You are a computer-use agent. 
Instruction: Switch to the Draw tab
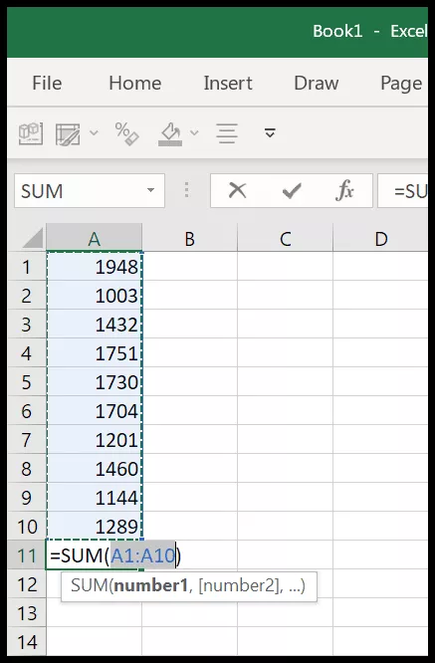[x=317, y=83]
